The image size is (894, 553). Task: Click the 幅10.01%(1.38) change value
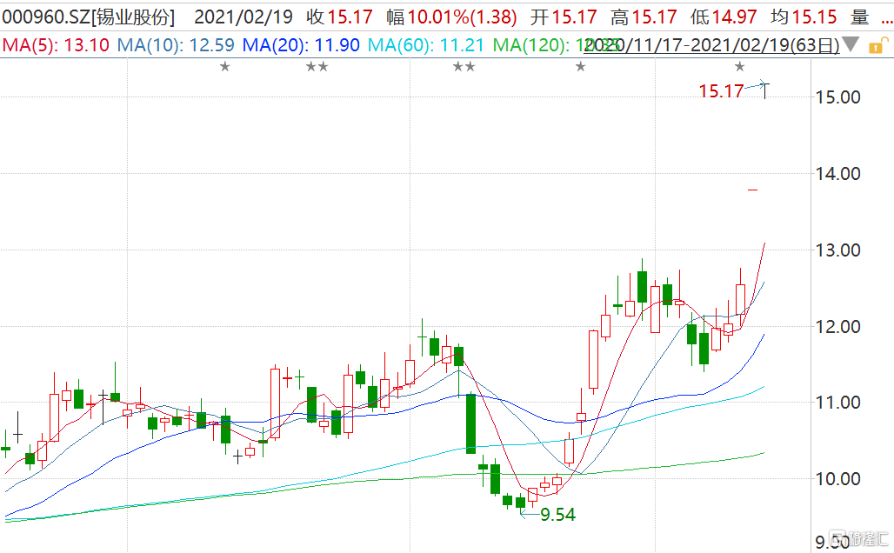[451, 17]
